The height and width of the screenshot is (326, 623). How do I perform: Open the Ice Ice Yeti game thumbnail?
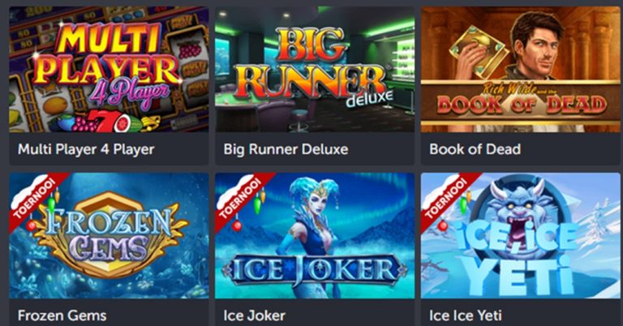521,235
